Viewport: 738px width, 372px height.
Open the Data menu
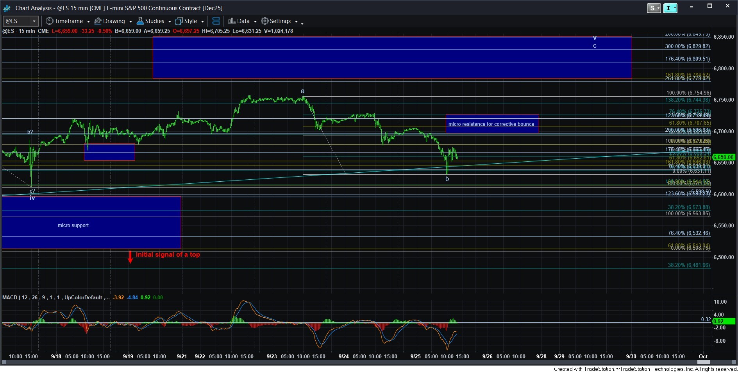pyautogui.click(x=243, y=21)
